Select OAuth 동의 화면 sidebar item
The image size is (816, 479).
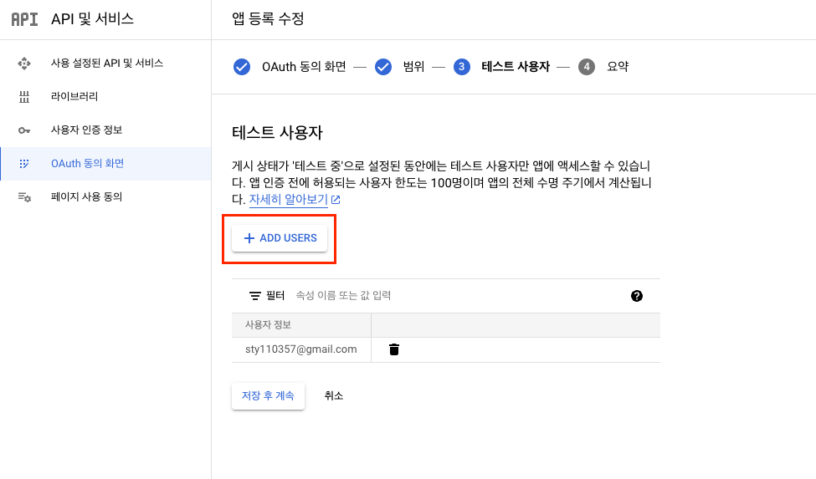pyautogui.click(x=105, y=164)
